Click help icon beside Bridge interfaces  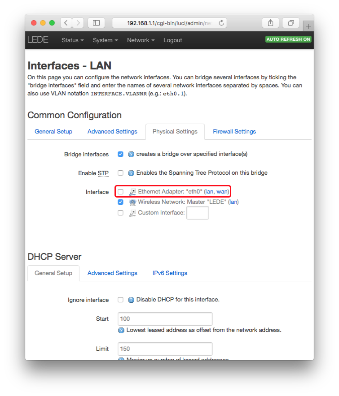click(x=131, y=154)
